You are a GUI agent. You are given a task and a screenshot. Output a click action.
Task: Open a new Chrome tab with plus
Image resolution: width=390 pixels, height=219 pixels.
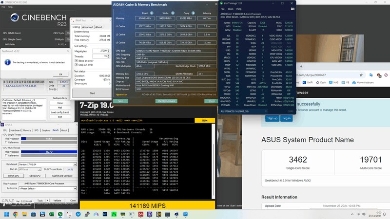[301, 66]
